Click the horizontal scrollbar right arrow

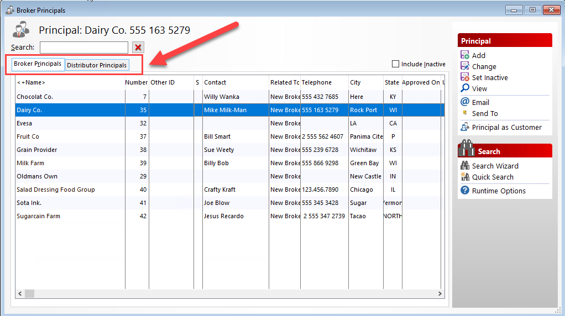tap(440, 294)
